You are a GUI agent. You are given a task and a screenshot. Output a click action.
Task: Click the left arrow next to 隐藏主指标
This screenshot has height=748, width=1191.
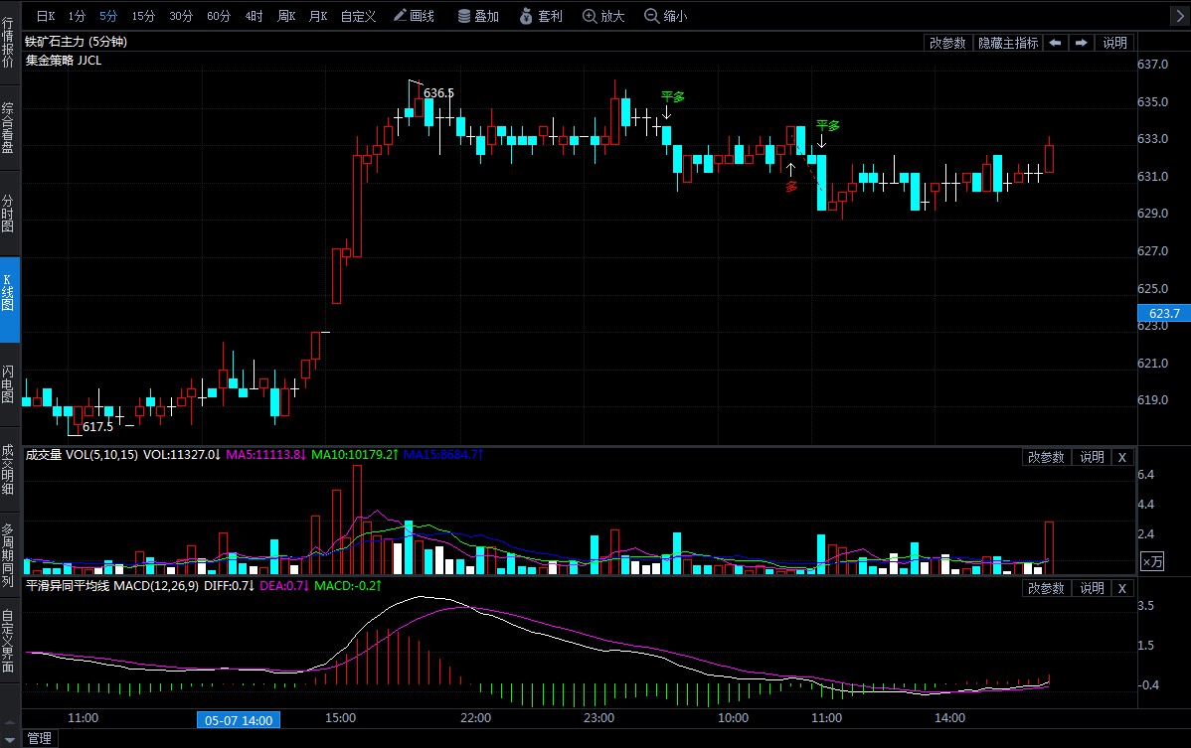[1055, 43]
